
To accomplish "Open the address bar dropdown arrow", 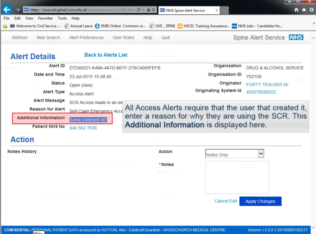I will pos(143,10).
